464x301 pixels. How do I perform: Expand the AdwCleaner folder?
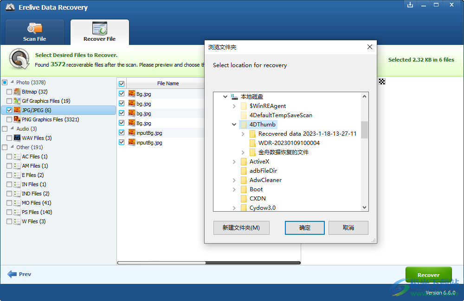coord(234,180)
